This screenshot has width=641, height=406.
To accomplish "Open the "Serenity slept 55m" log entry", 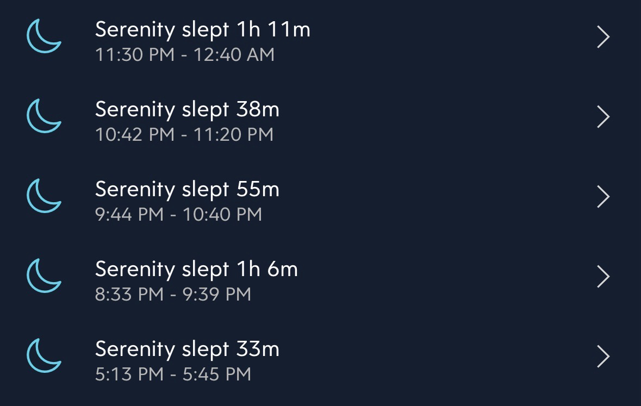I will (187, 189).
